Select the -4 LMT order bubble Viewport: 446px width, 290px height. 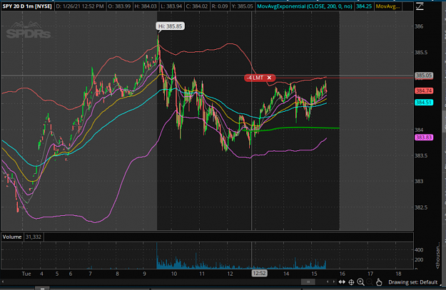pyautogui.click(x=259, y=78)
